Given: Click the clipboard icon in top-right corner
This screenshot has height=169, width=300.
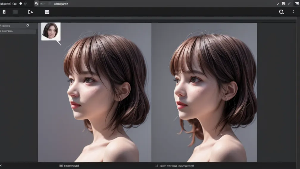Looking at the screenshot, I should coord(283,4).
